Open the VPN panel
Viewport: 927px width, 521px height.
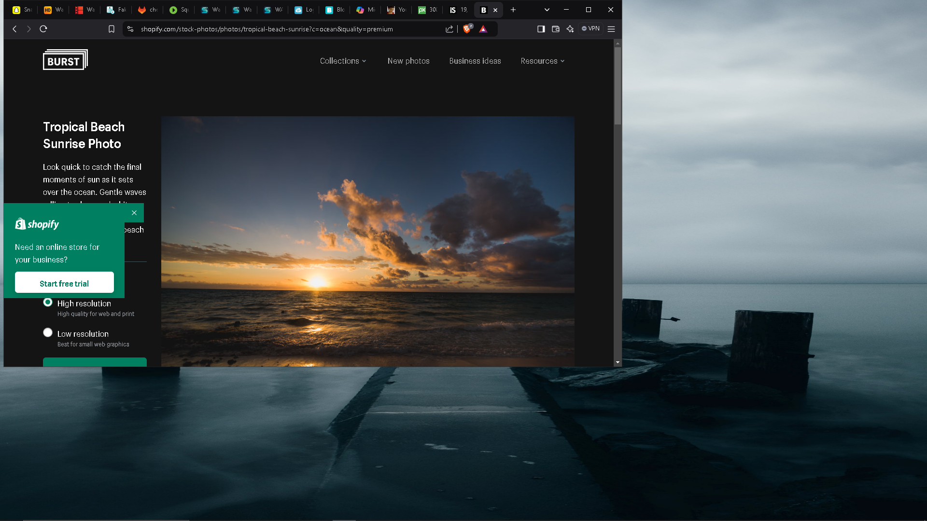591,29
